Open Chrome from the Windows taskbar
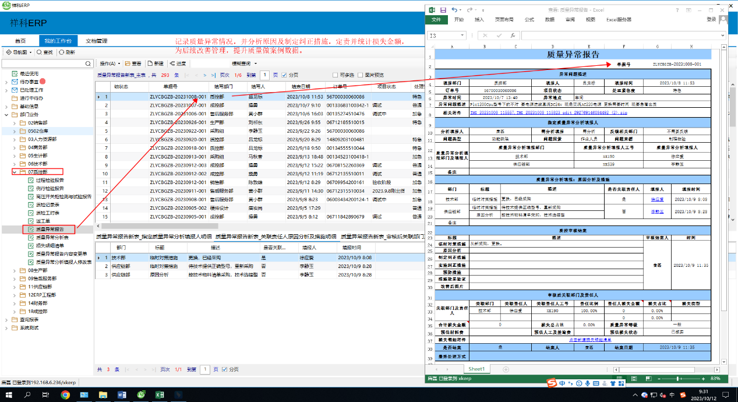The width and height of the screenshot is (738, 402). (x=65, y=394)
